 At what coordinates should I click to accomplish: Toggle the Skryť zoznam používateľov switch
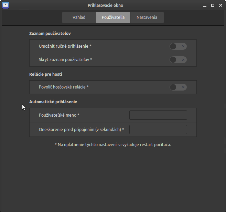tap(178, 60)
